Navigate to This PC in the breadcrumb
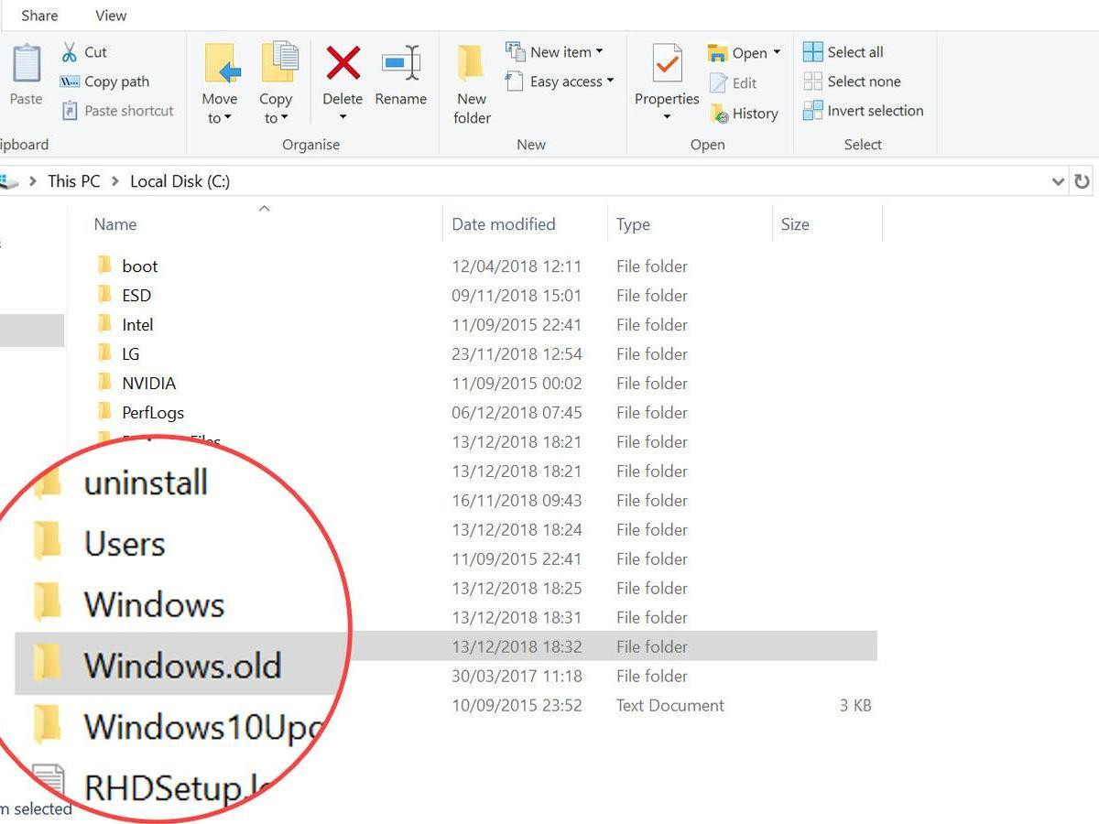 (x=73, y=180)
